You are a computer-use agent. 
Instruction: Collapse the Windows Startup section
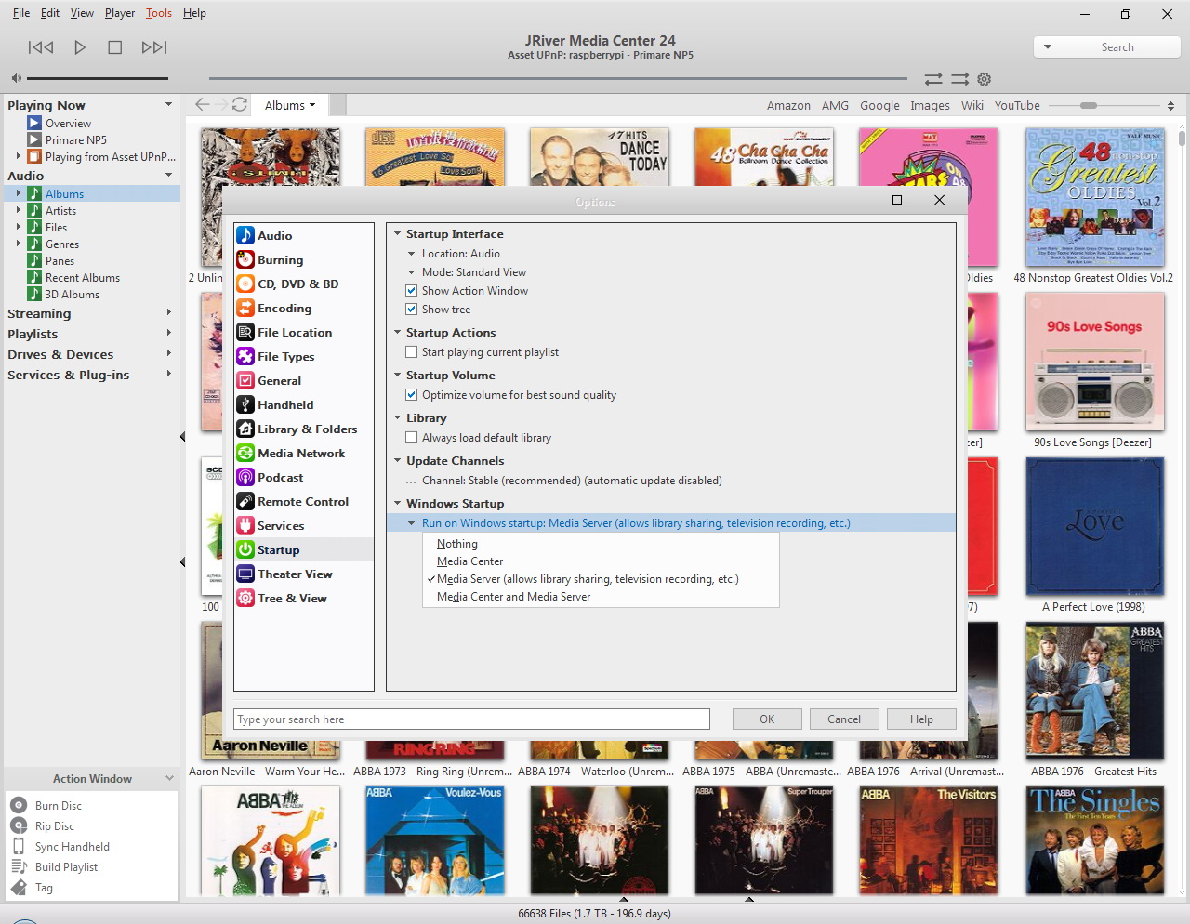point(398,504)
